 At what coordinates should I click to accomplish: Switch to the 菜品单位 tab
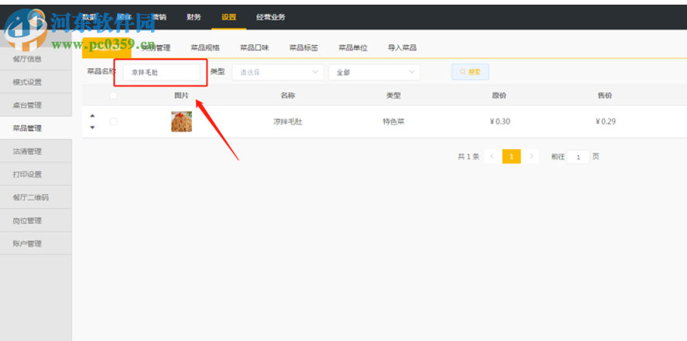352,48
